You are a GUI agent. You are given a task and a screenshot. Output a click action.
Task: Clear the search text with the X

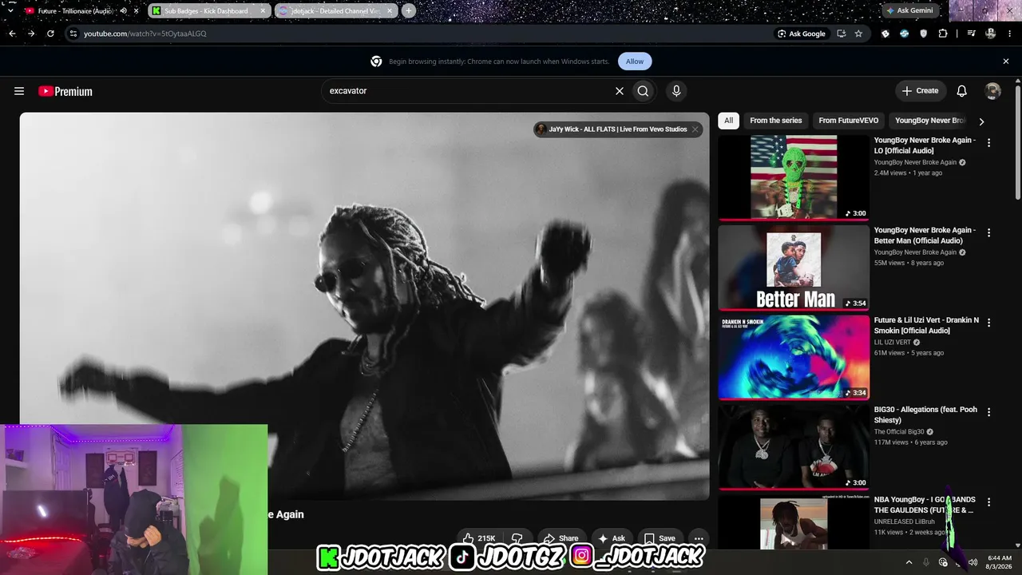(x=619, y=91)
